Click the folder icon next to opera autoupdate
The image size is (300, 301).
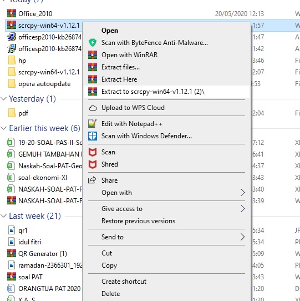(12, 84)
